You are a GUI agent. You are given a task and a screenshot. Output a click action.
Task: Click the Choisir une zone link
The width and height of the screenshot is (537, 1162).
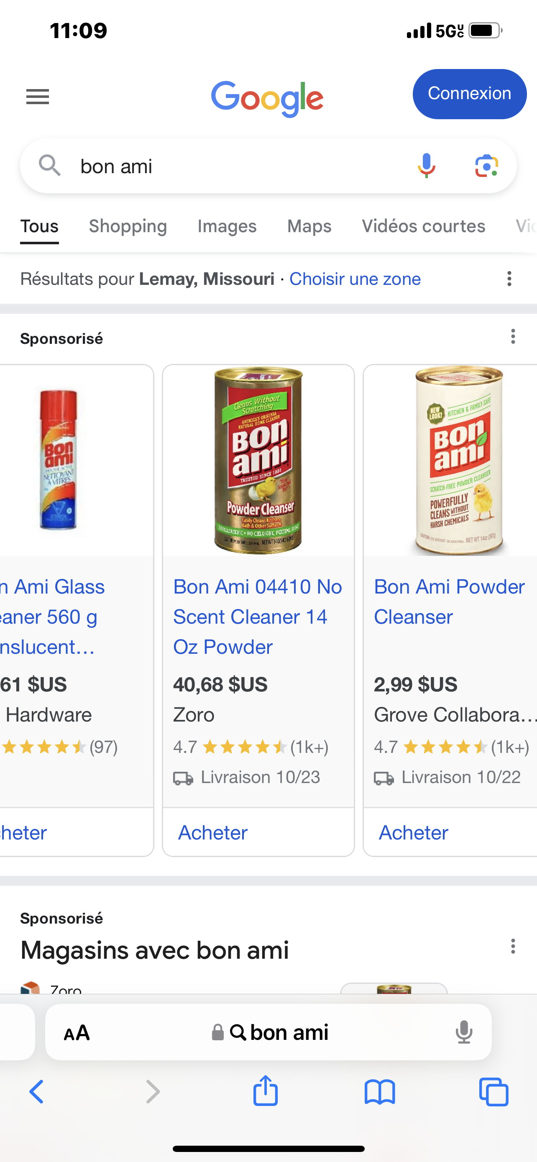tap(355, 279)
